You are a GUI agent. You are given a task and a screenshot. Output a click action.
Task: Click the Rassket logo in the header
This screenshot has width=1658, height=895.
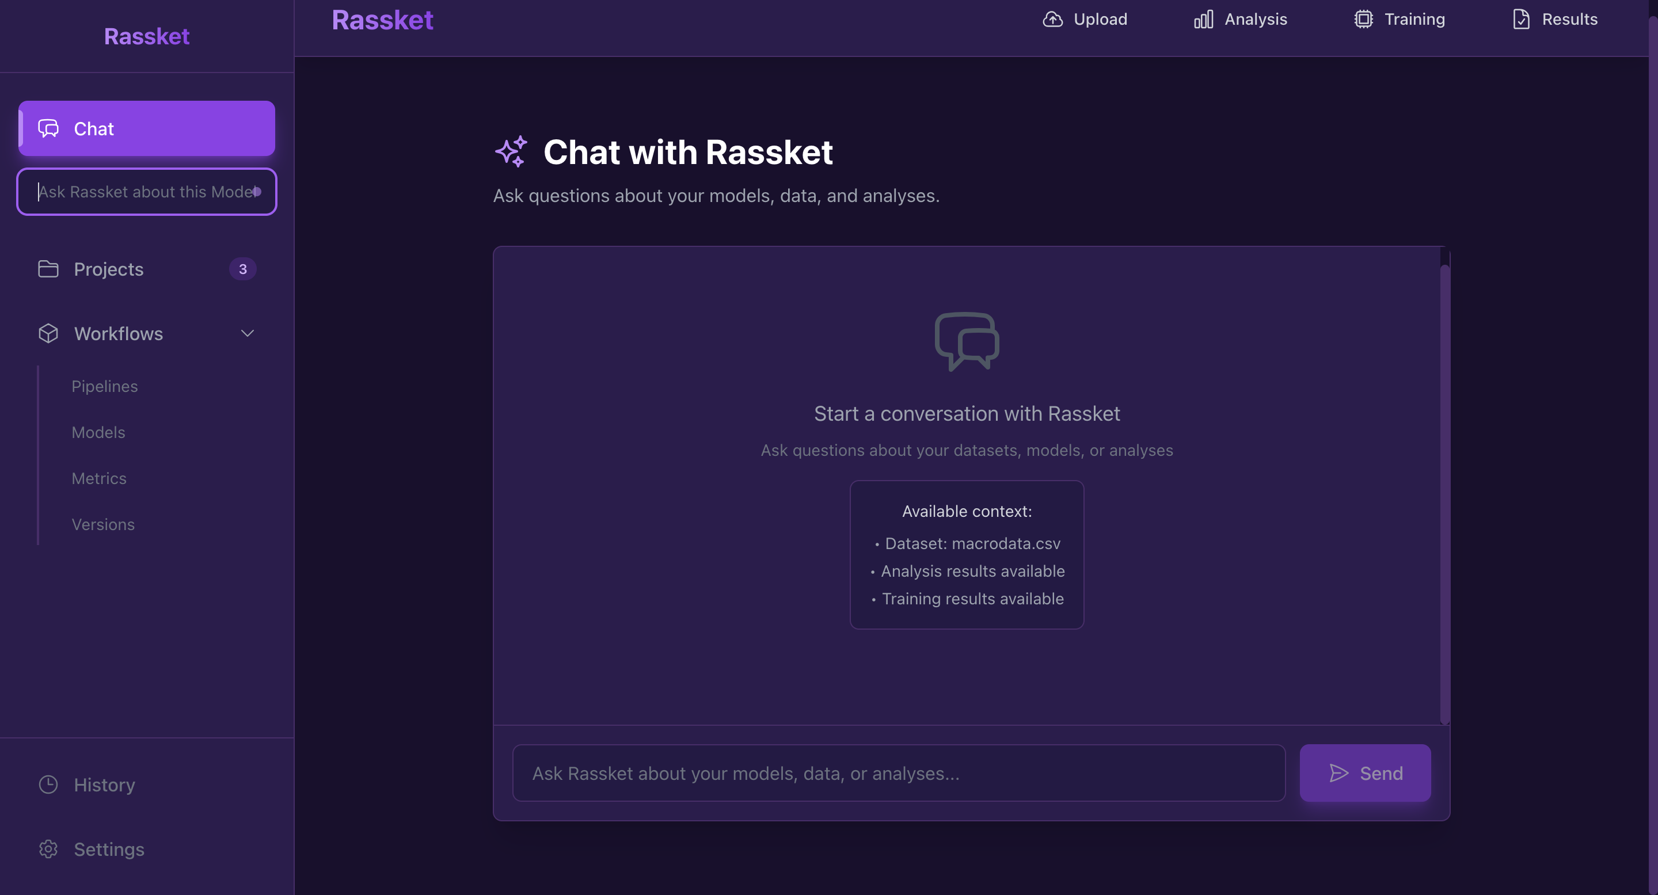(x=382, y=21)
